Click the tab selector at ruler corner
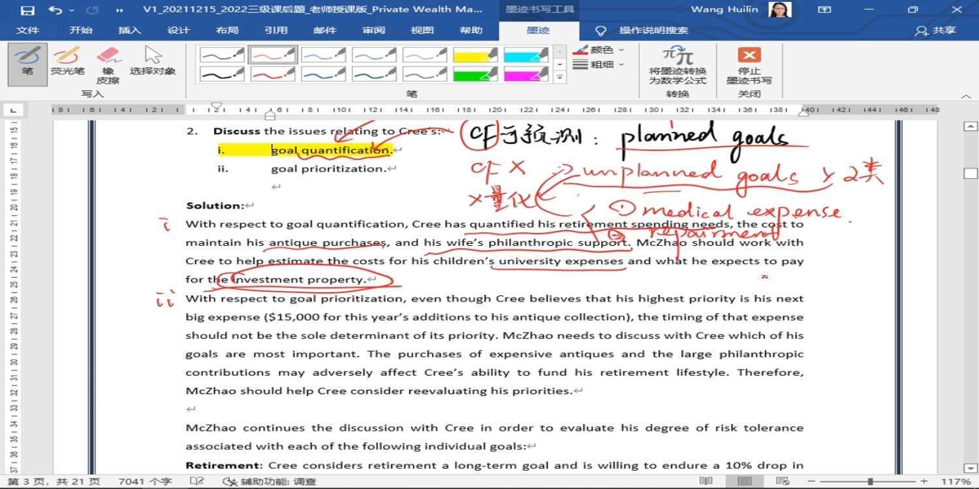Image resolution: width=979 pixels, height=489 pixels. click(x=14, y=110)
